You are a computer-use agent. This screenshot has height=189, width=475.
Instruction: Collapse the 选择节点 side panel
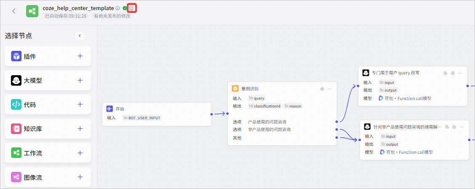click(x=80, y=36)
